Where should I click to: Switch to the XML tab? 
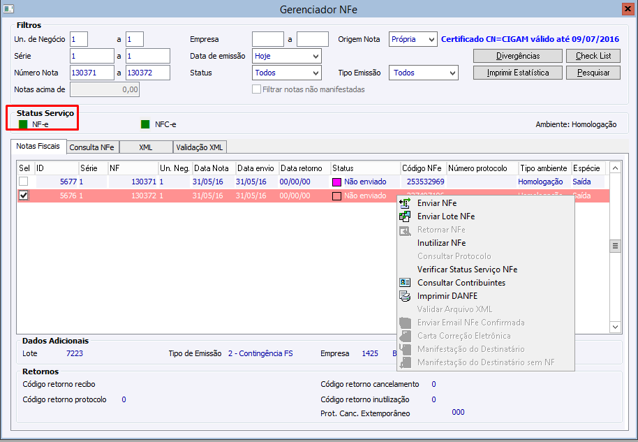146,147
